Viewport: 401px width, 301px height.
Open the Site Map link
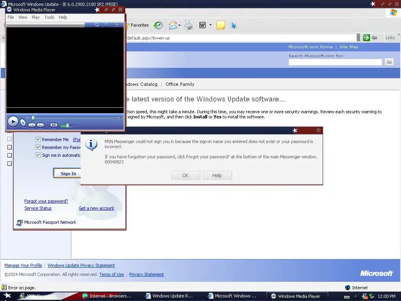349,47
